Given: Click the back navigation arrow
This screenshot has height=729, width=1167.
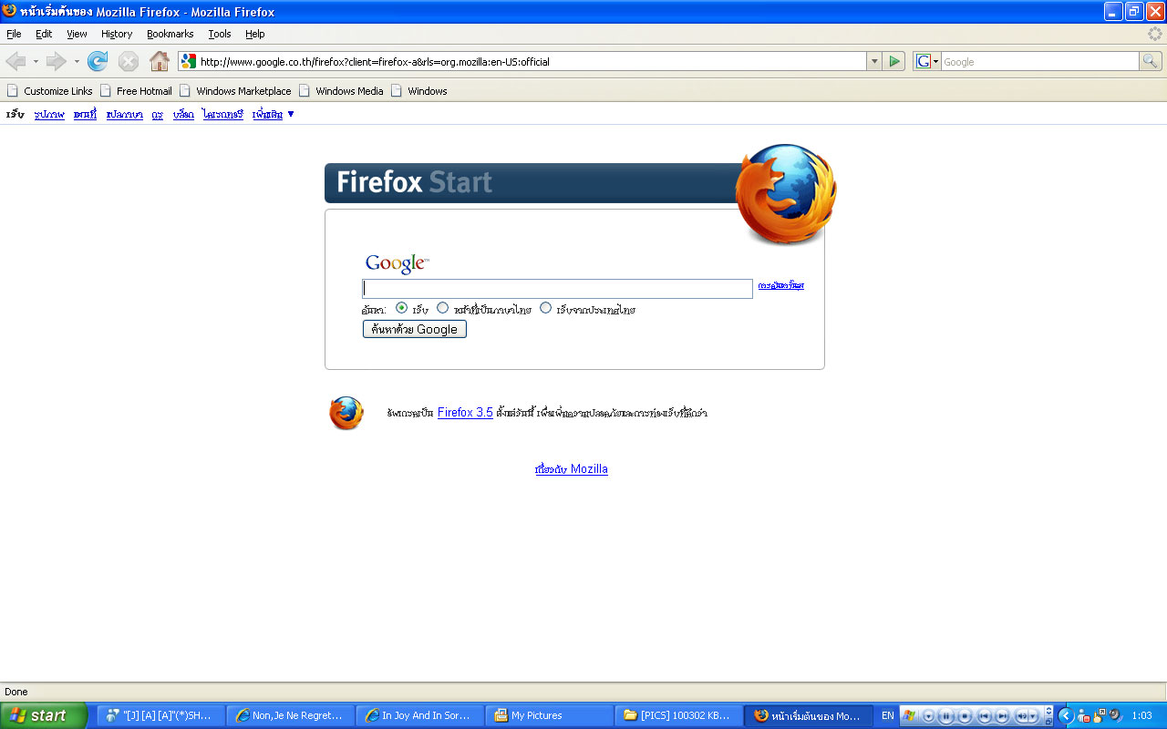Looking at the screenshot, I should point(15,61).
